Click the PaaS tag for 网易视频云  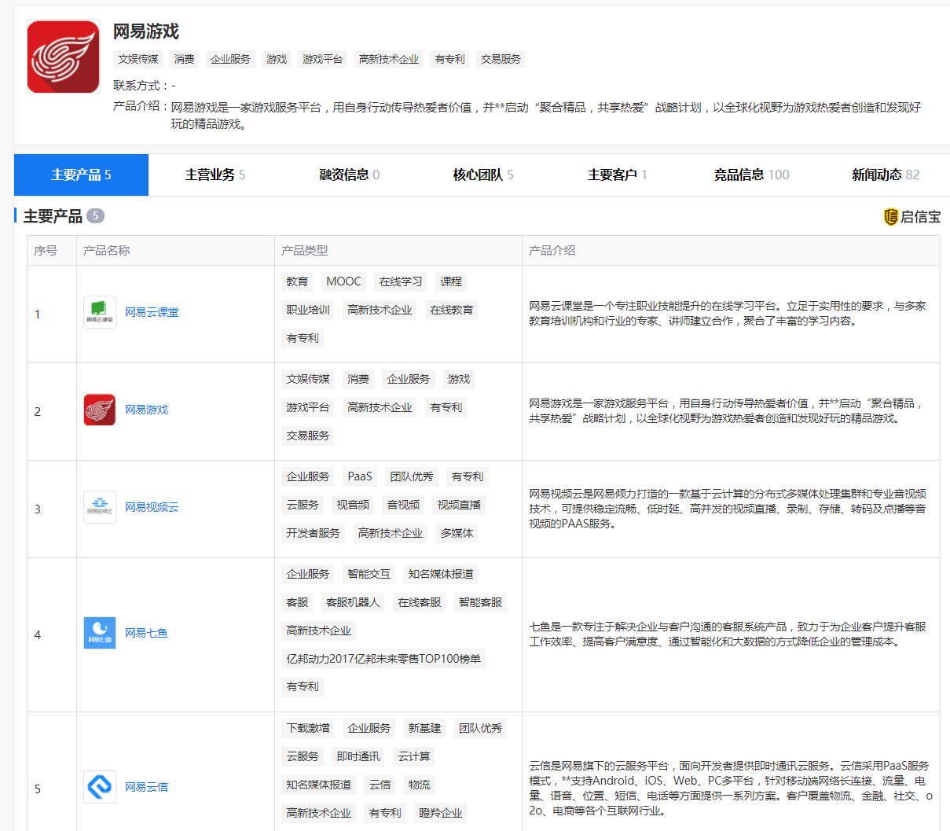pos(360,476)
